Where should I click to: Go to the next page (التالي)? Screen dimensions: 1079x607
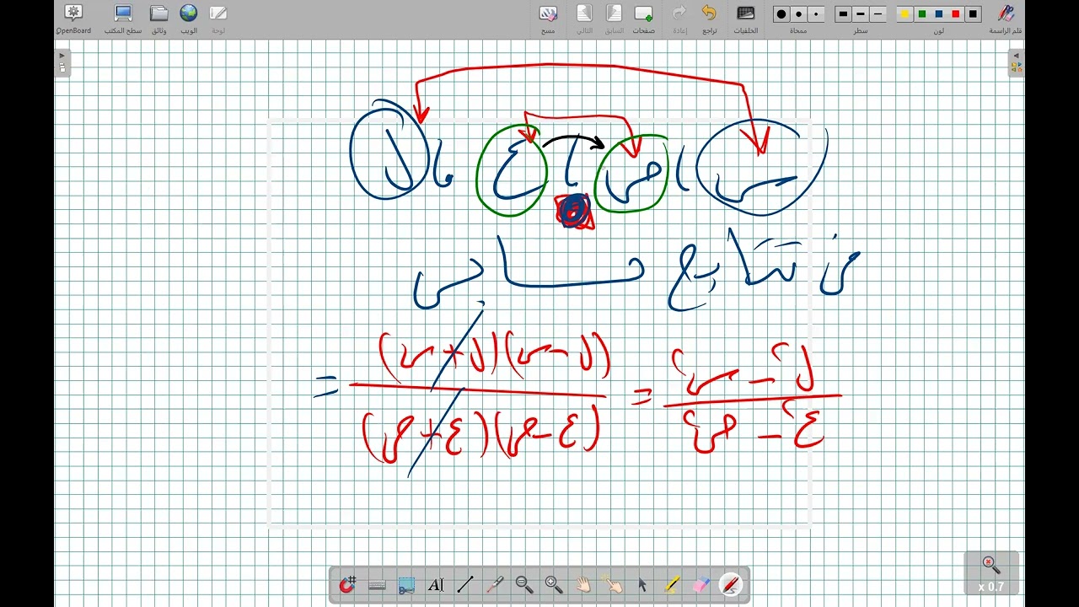(583, 19)
